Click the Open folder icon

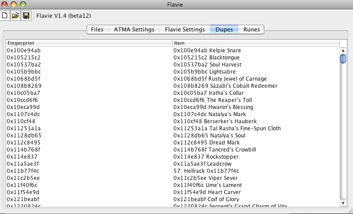16,16
